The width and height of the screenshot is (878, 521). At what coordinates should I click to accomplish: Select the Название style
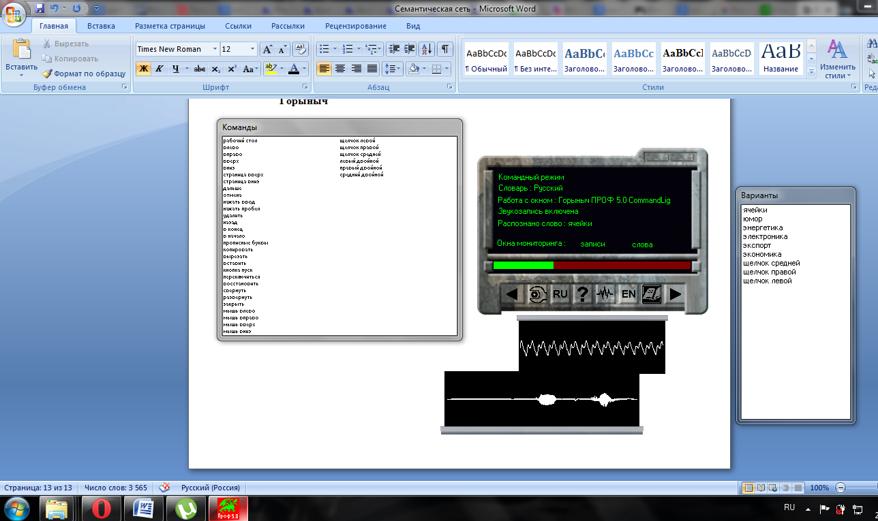[x=781, y=59]
